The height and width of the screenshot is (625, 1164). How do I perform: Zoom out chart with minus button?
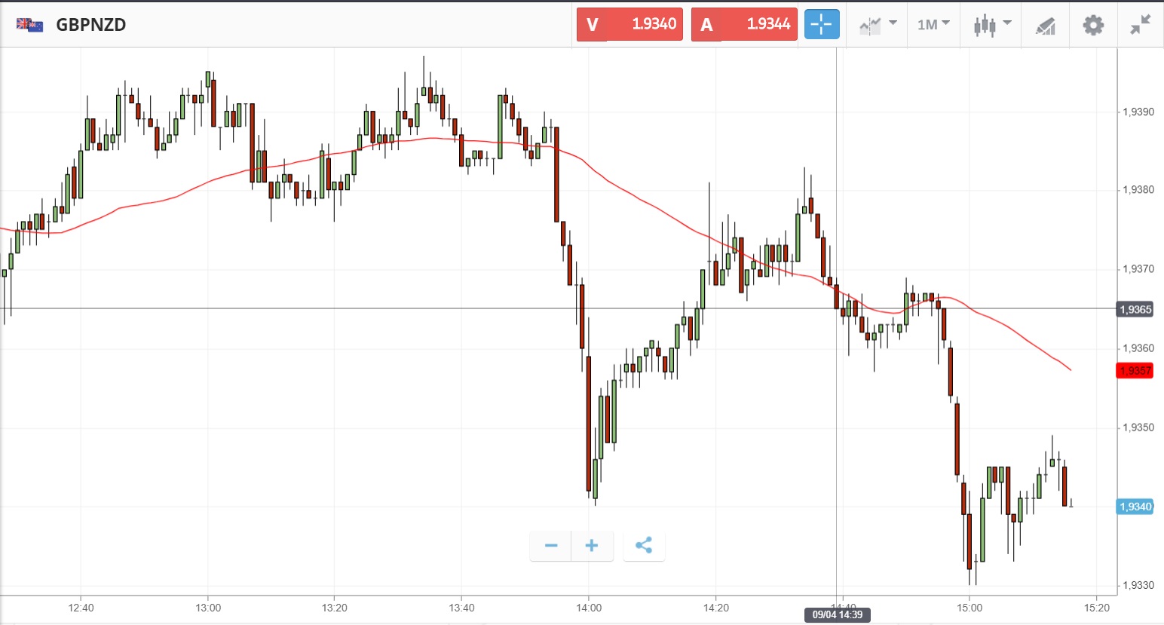coord(551,546)
